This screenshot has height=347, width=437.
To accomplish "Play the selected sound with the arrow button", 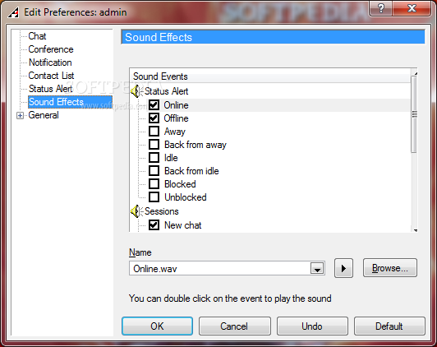I will (343, 268).
